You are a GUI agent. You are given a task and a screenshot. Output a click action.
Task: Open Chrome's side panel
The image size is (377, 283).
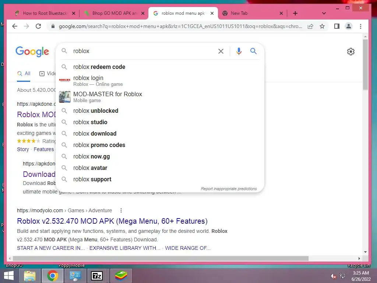point(337,26)
